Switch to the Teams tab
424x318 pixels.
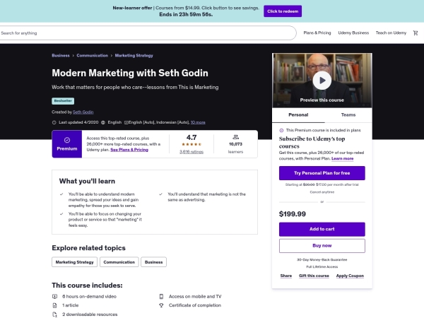click(348, 114)
